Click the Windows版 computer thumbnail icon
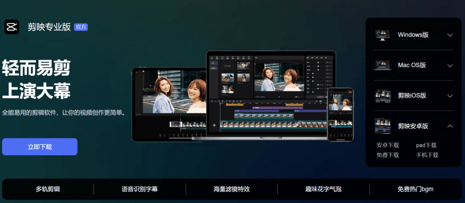Screen dimensions: 465x203 382,35
